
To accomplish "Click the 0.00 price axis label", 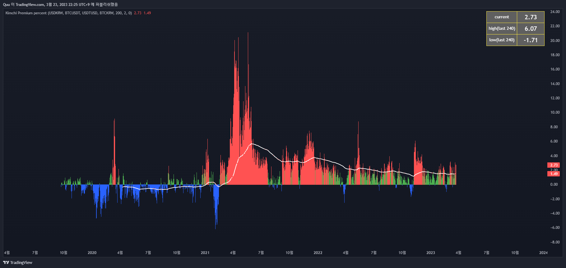I will tap(554, 184).
